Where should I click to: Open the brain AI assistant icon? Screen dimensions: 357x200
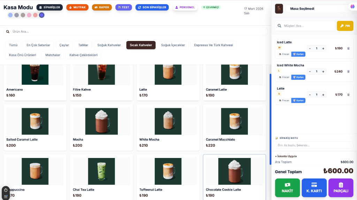(x=351, y=6)
